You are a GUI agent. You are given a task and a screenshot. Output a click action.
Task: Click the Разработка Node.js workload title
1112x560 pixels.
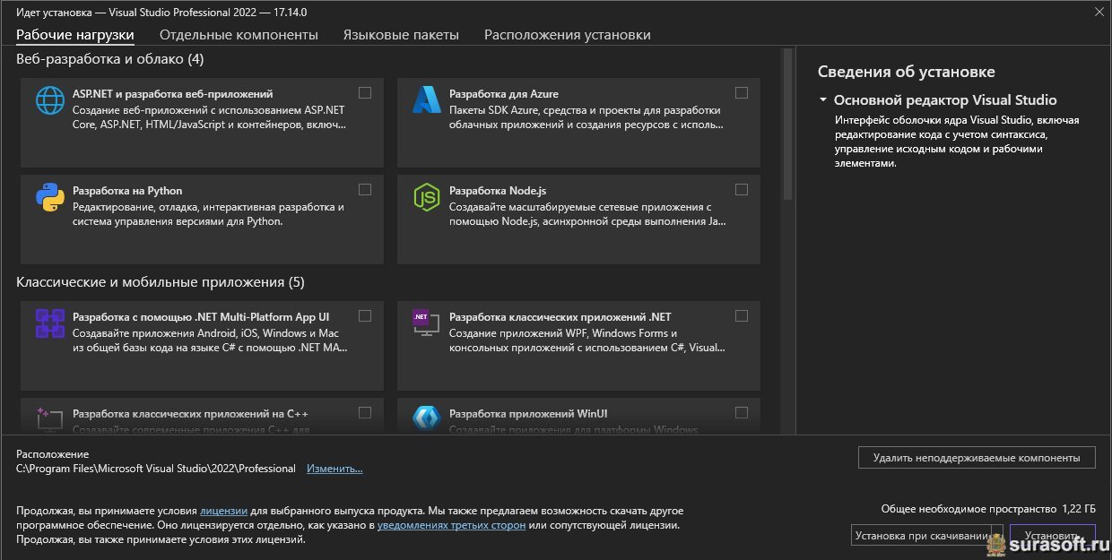[x=498, y=191]
